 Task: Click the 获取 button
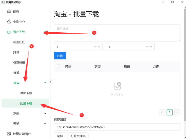pos(60,56)
